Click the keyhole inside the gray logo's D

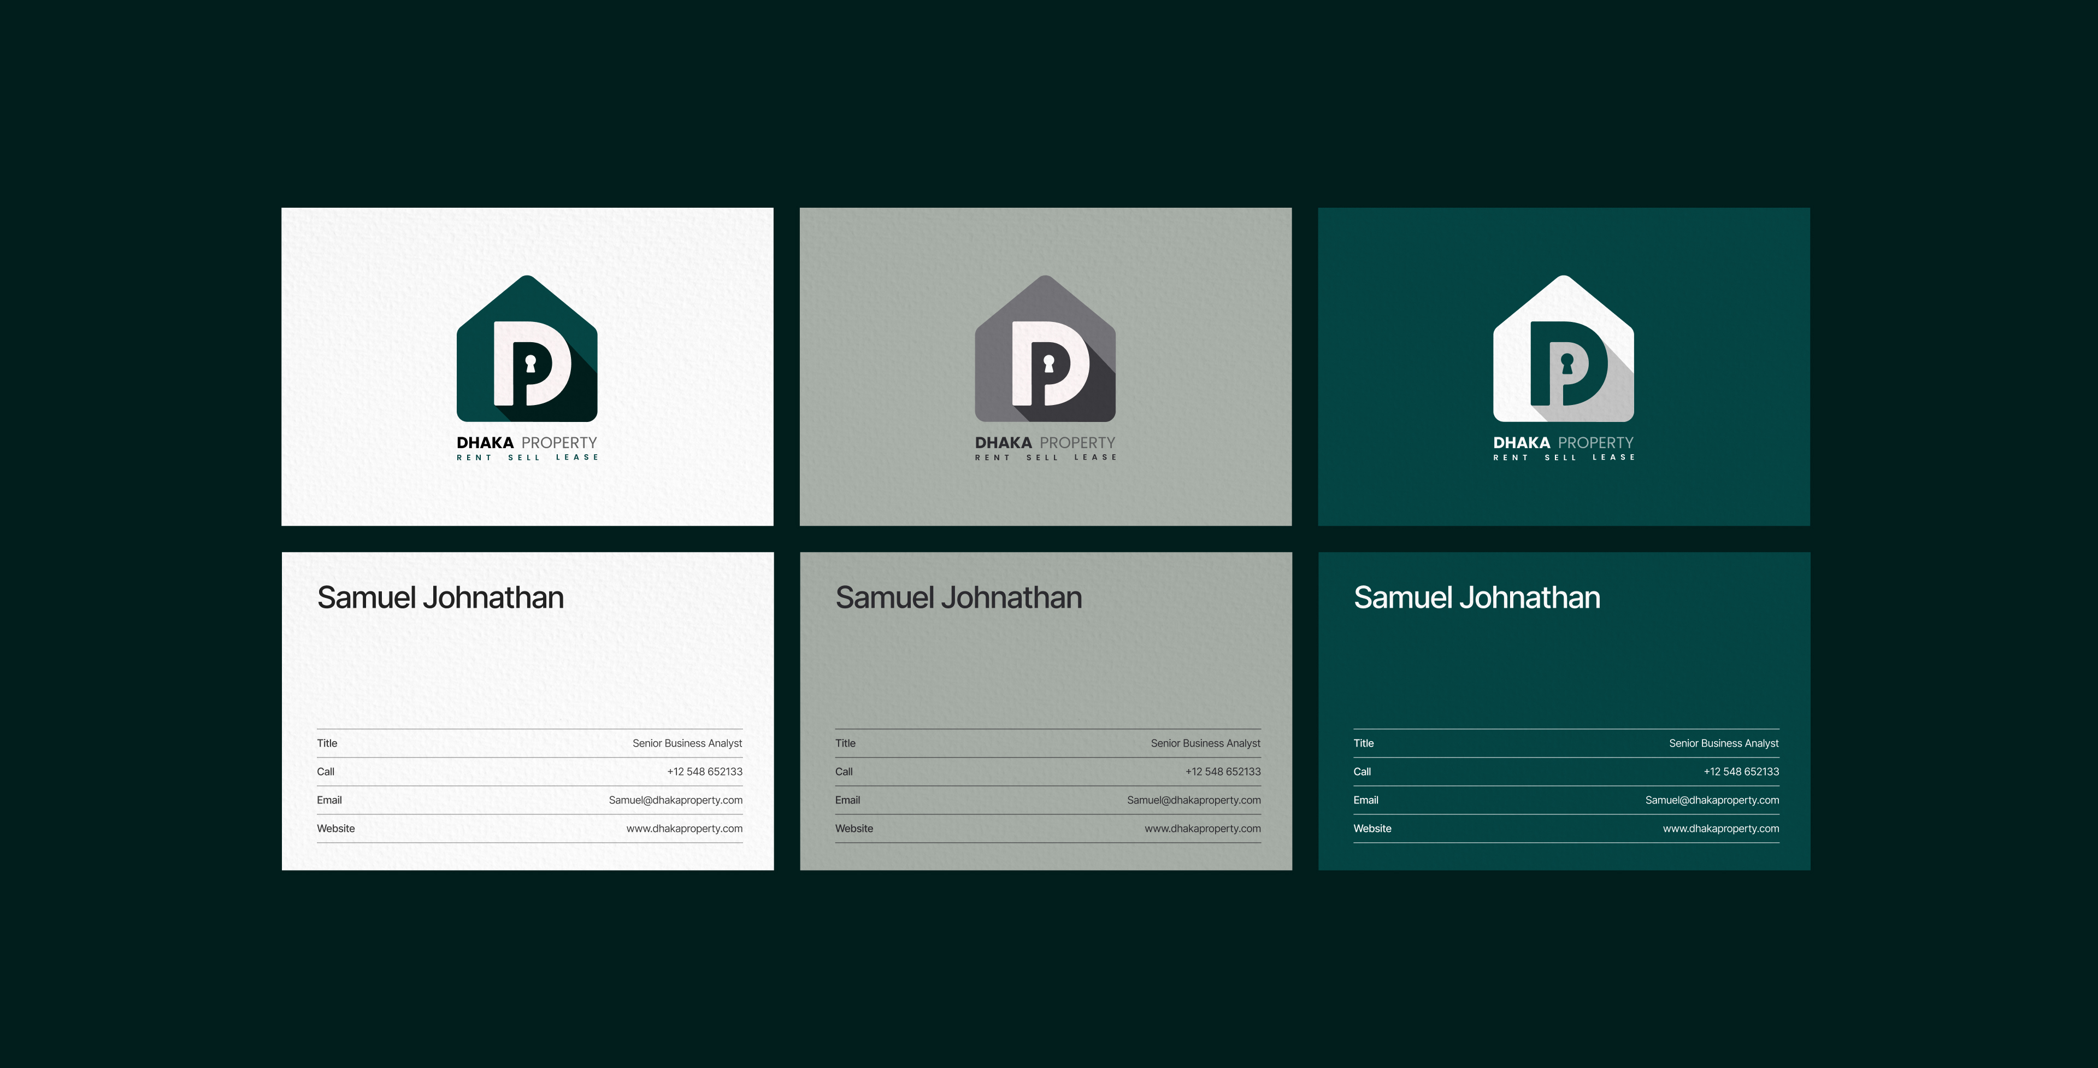click(1049, 363)
